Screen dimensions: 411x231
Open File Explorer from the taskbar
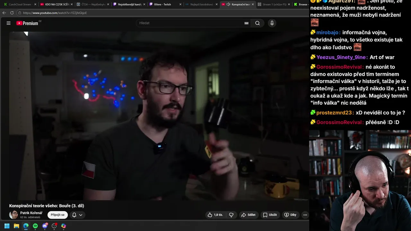coord(16,226)
